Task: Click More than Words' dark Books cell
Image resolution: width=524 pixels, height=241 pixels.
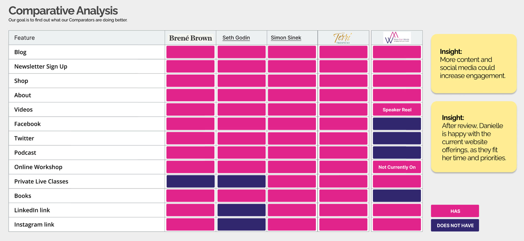Action: pos(397,196)
